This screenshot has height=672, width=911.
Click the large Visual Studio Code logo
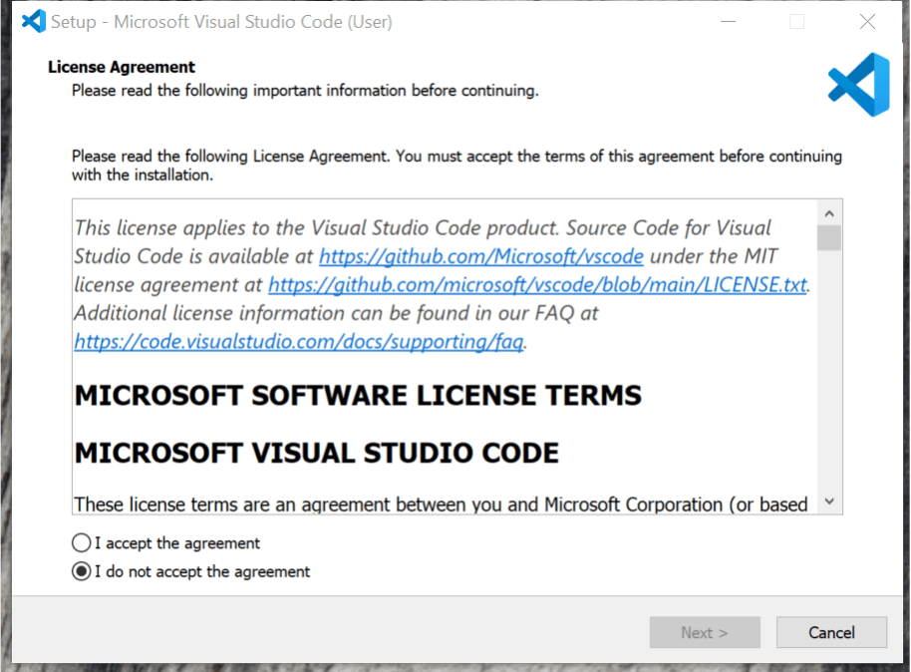pyautogui.click(x=858, y=85)
